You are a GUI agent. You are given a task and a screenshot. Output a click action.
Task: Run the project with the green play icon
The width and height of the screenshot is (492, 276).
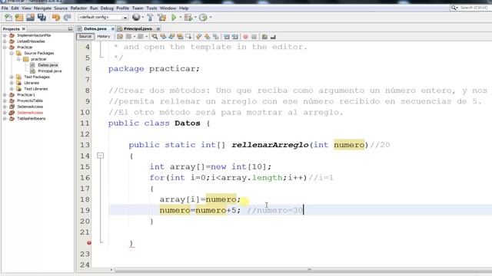tap(174, 18)
